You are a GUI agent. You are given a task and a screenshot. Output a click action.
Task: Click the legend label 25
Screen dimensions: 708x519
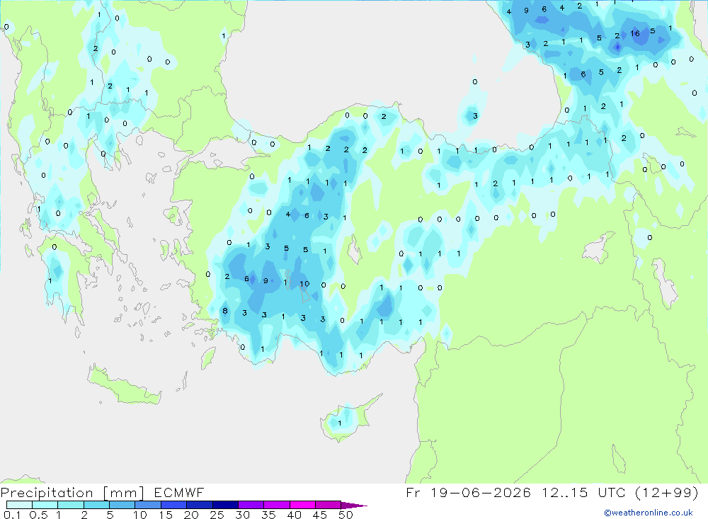217,515
